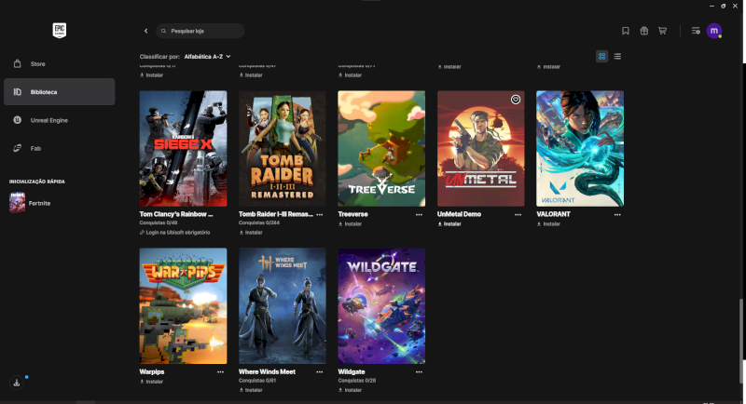
Task: Open the profile avatar 'm'
Action: [714, 31]
